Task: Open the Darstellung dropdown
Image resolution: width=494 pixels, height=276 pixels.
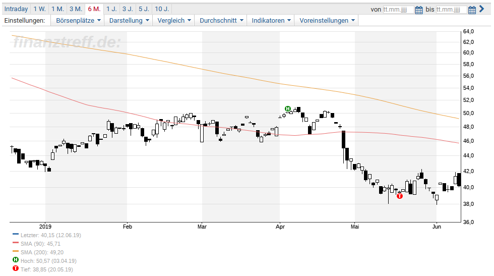Action: tap(129, 21)
